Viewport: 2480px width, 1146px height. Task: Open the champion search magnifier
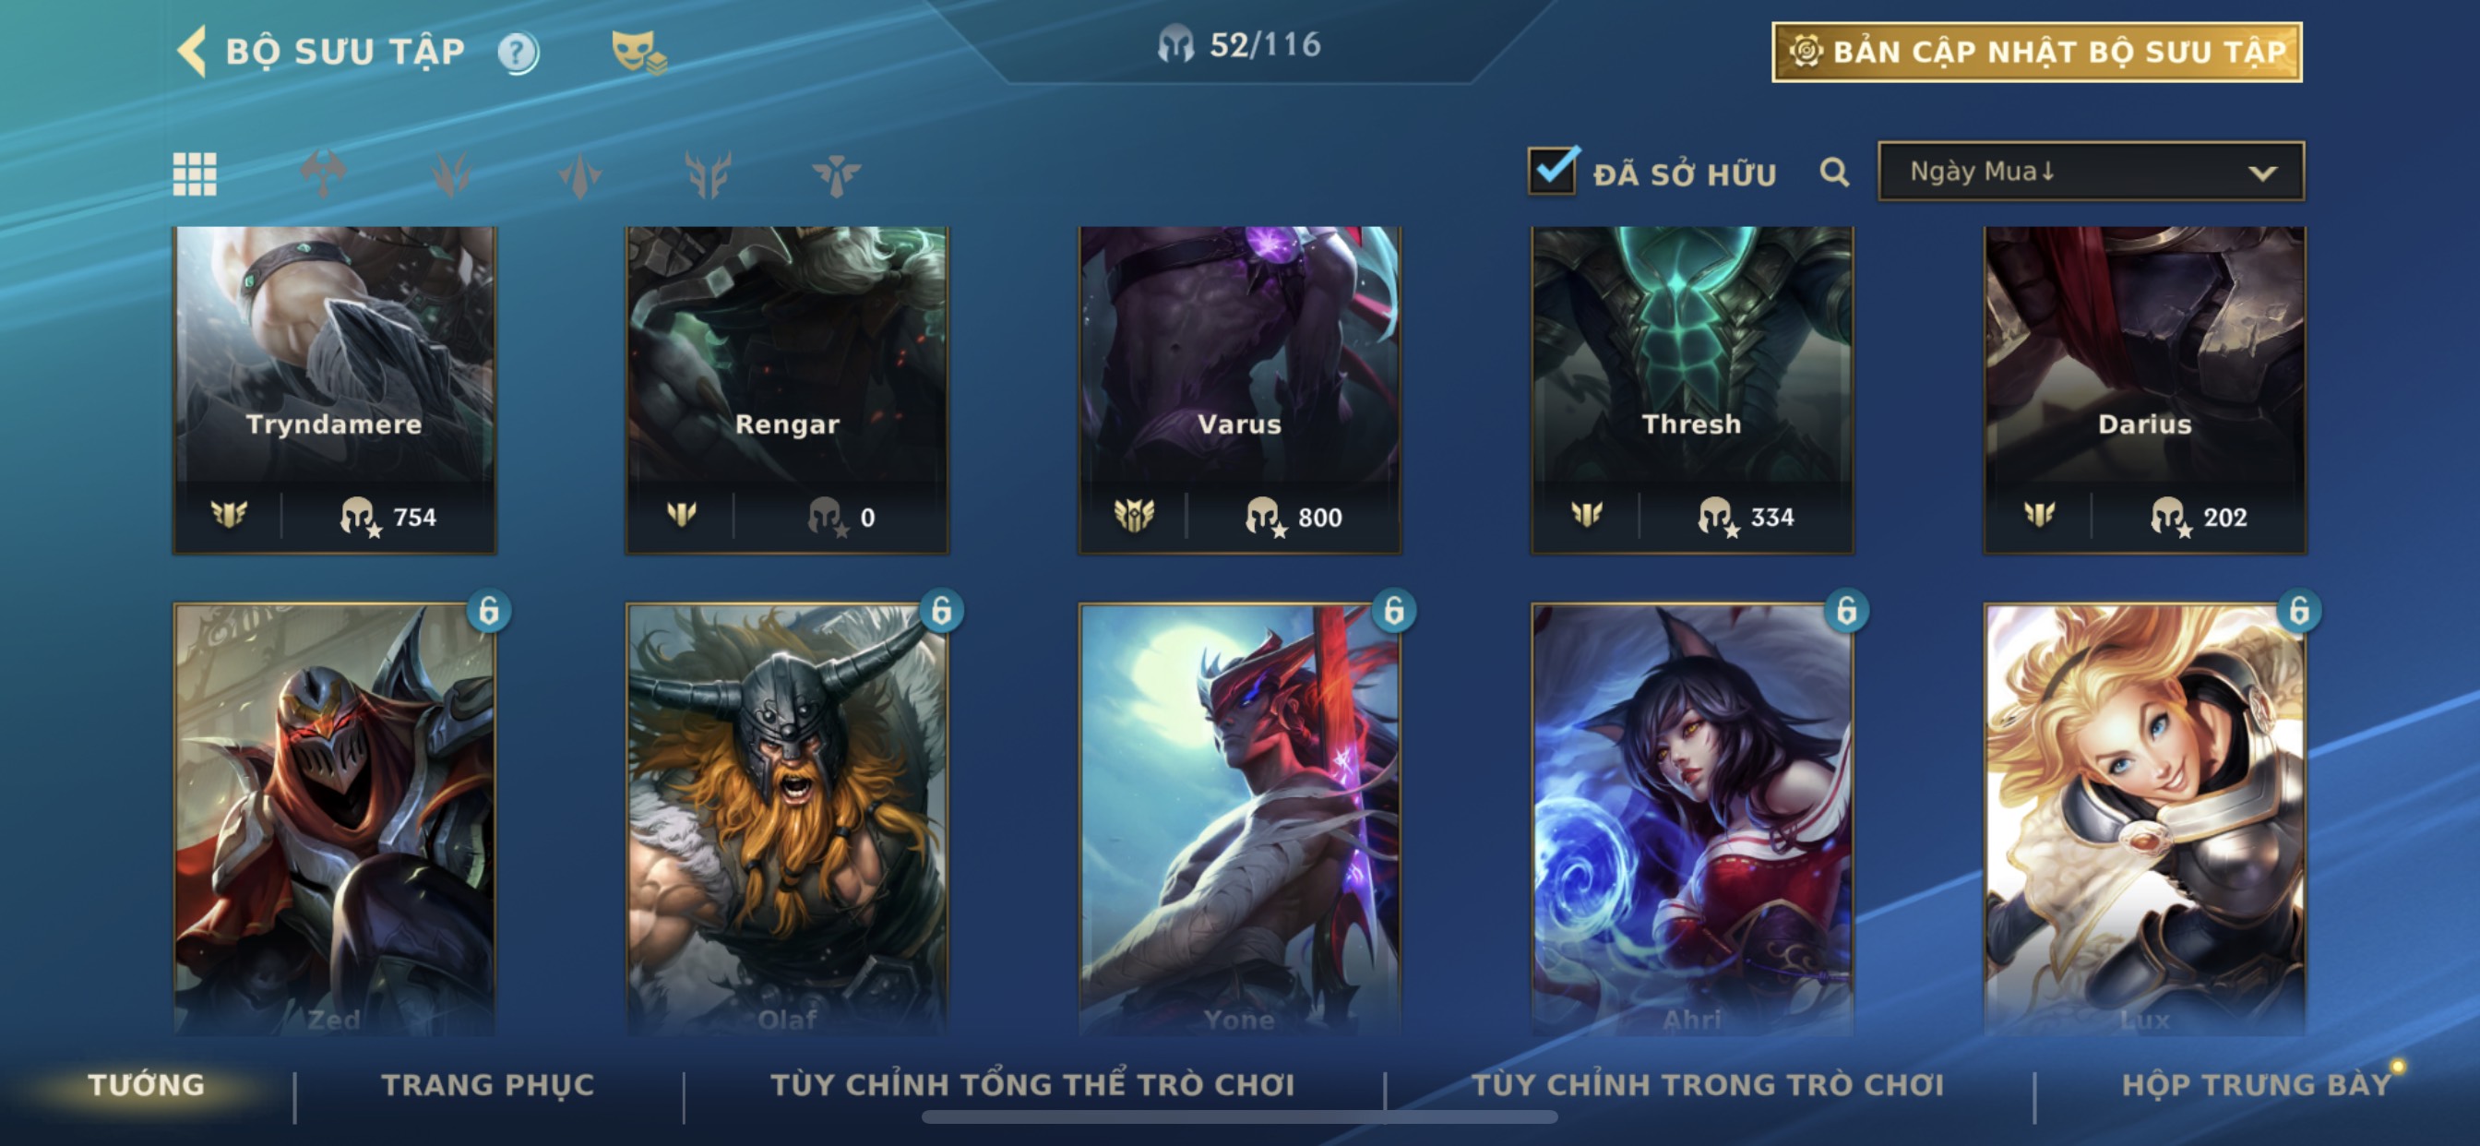1834,173
